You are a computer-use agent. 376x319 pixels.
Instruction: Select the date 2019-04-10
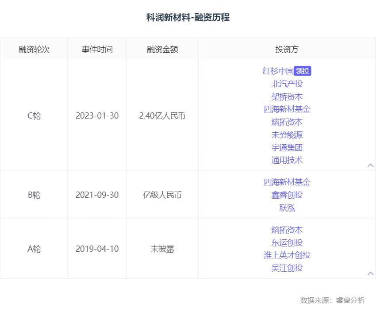(97, 249)
